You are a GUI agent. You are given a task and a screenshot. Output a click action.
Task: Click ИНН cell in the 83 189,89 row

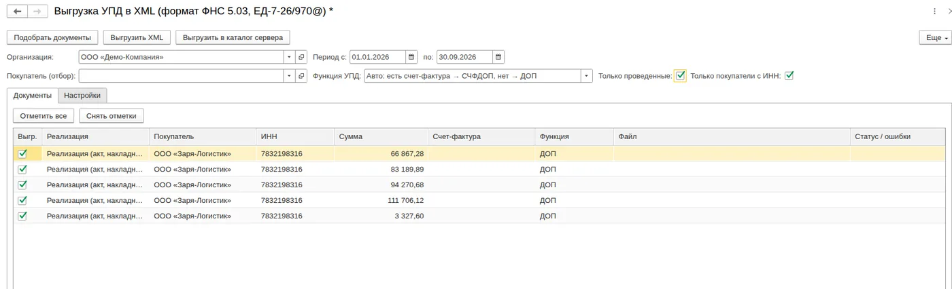click(x=295, y=169)
